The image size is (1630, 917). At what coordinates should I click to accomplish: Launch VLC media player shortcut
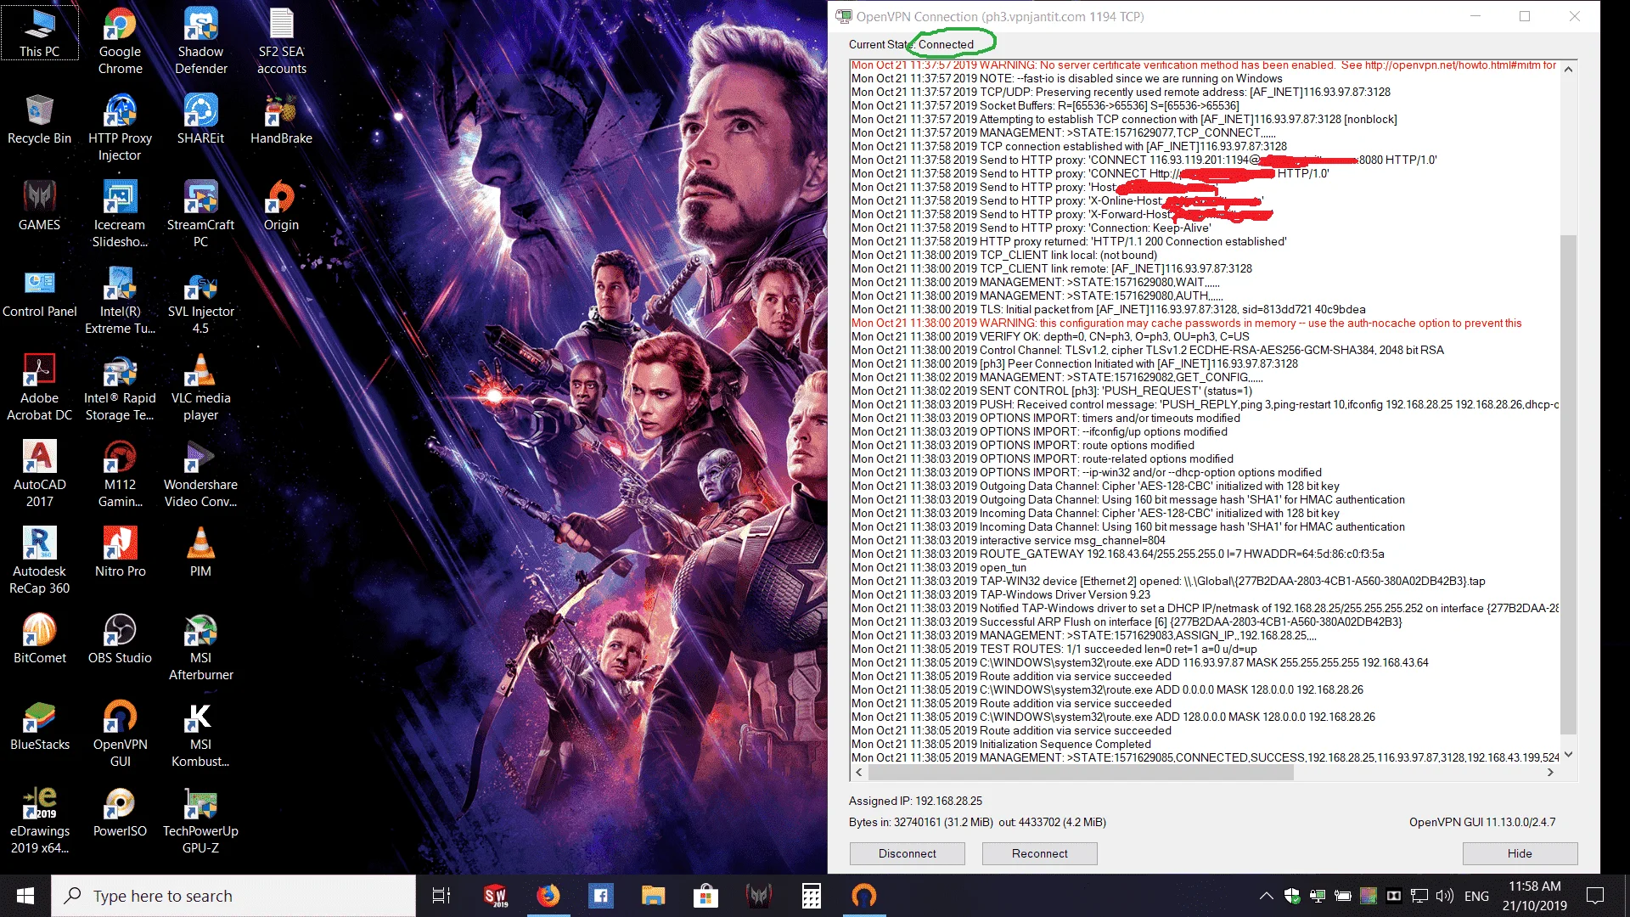pos(201,387)
